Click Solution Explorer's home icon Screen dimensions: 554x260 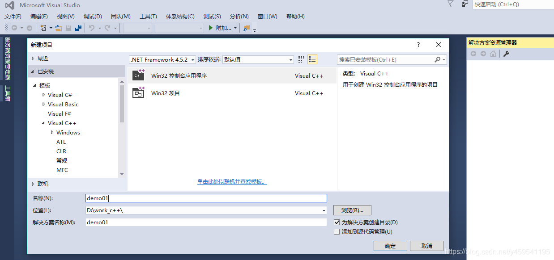(493, 54)
